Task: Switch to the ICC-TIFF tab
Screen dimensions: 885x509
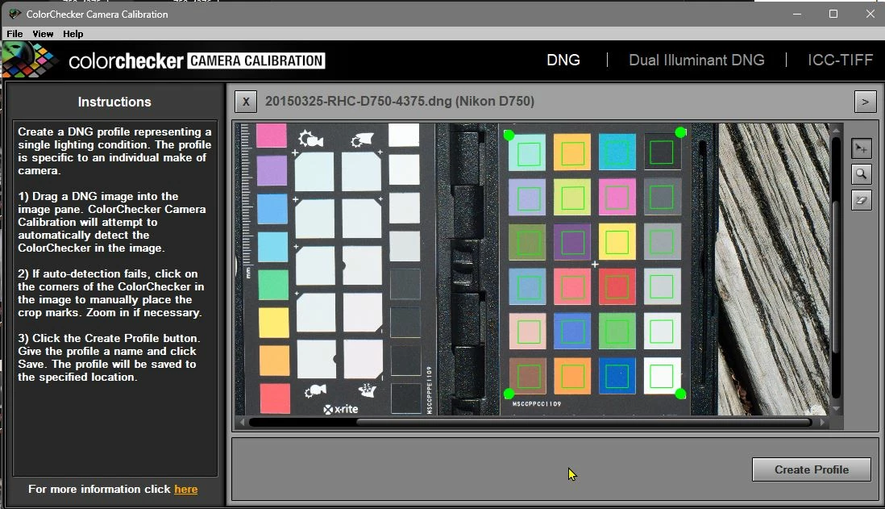Action: [840, 60]
